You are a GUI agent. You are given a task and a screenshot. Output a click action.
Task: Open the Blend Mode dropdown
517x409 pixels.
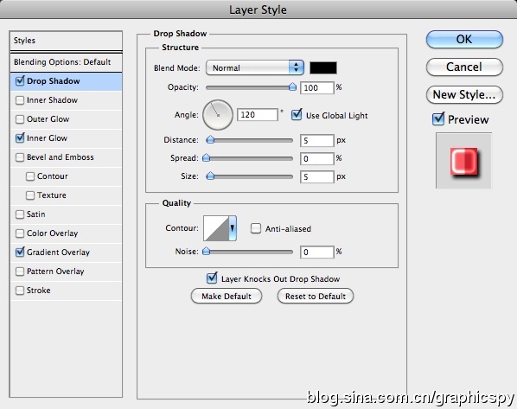point(254,67)
